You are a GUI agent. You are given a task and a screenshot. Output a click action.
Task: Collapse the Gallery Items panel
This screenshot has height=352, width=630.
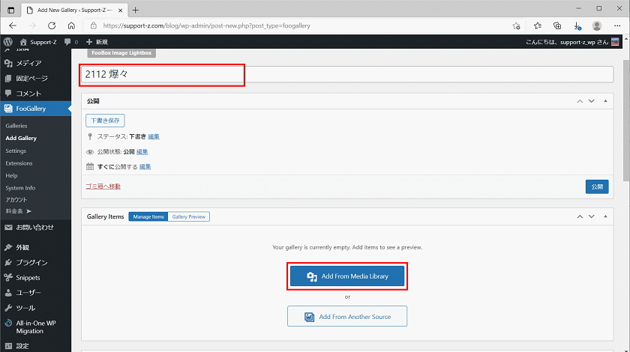pyautogui.click(x=604, y=216)
